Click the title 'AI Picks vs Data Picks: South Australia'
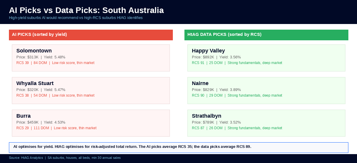This screenshot has height=163, width=357. [x=86, y=10]
